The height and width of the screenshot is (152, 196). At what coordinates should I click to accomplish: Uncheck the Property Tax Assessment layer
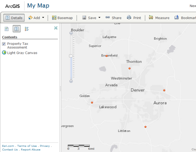click(4, 44)
